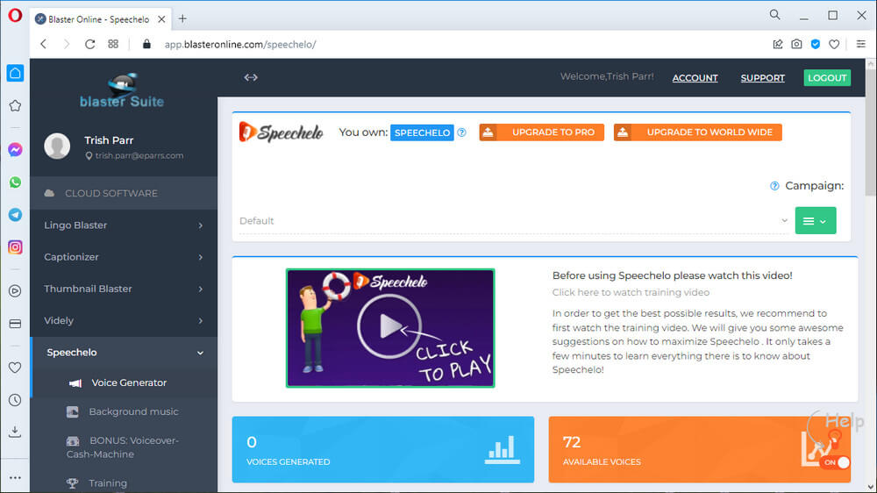Viewport: 877px width, 493px height.
Task: Collapse the Speechelo menu
Action: pyautogui.click(x=124, y=353)
